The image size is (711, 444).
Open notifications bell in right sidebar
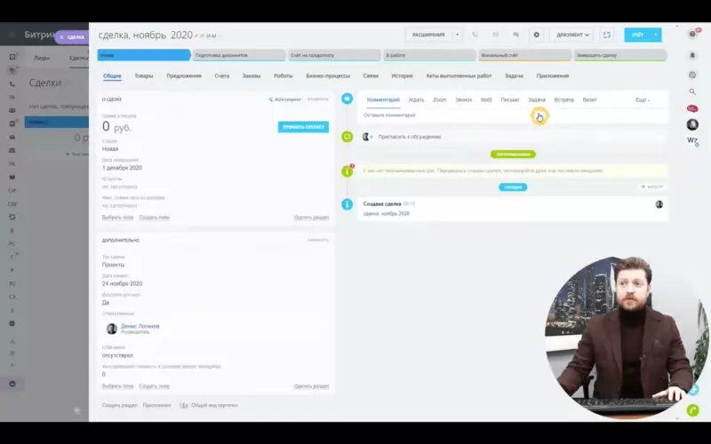click(x=692, y=55)
